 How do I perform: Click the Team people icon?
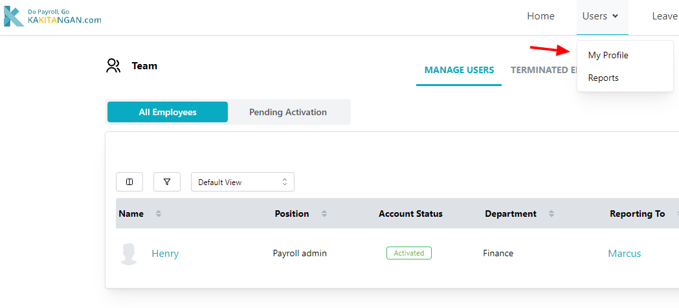113,65
